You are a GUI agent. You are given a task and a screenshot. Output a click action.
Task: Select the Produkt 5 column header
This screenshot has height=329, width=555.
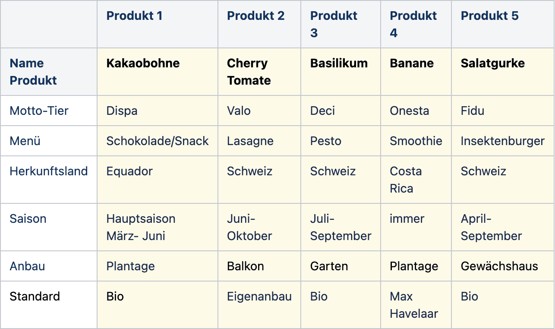pos(503,24)
